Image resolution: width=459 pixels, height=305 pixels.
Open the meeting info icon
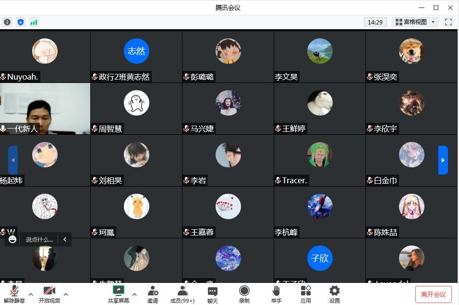pyautogui.click(x=7, y=22)
